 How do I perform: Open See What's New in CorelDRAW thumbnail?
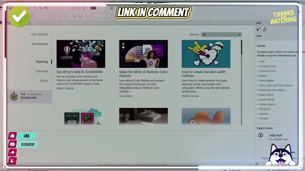click(81, 54)
